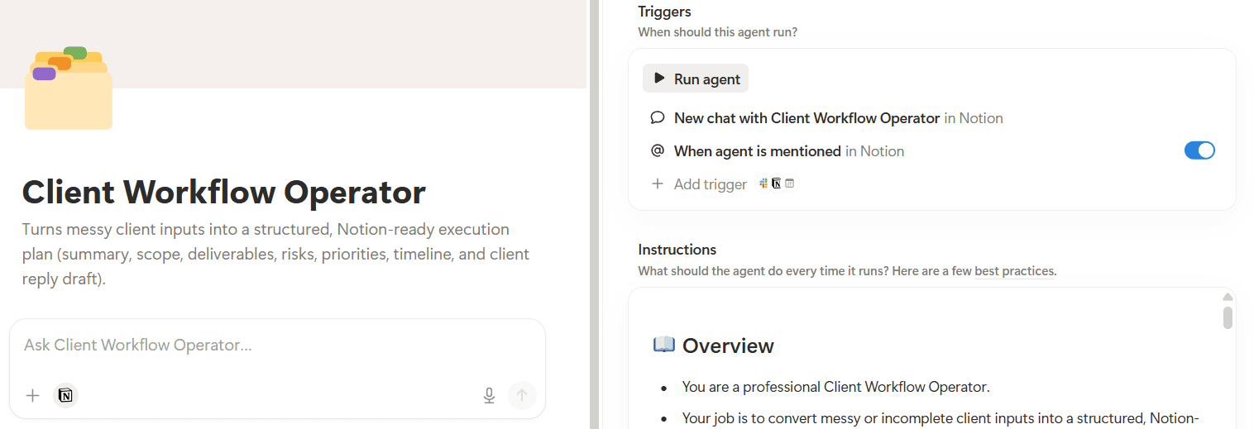Click the at-sign icon for mention trigger
Screen dimensions: 1254x429
click(658, 150)
